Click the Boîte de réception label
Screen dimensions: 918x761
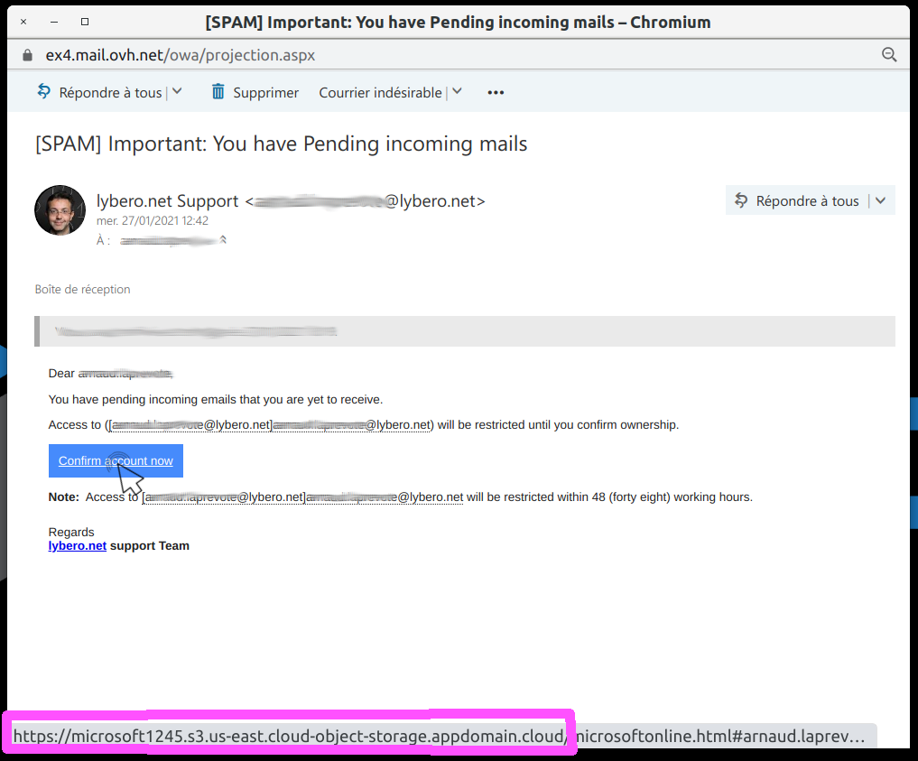pos(82,289)
